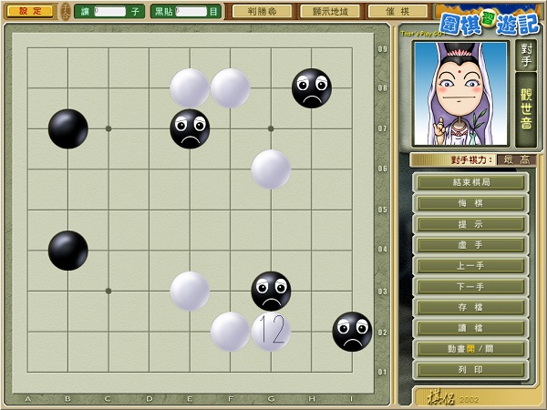Toggle the 動畫開/關 animation switch

[x=470, y=349]
